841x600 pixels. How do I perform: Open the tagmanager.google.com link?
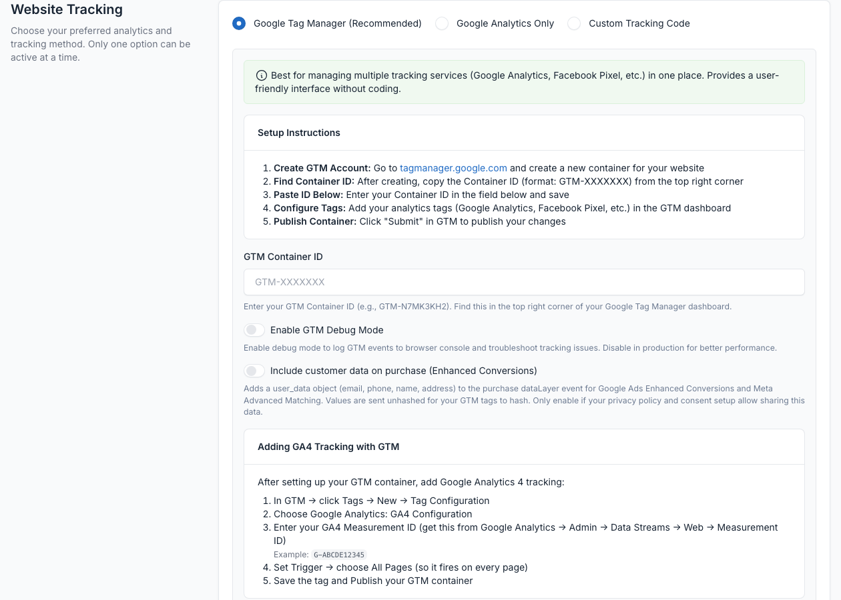click(453, 168)
